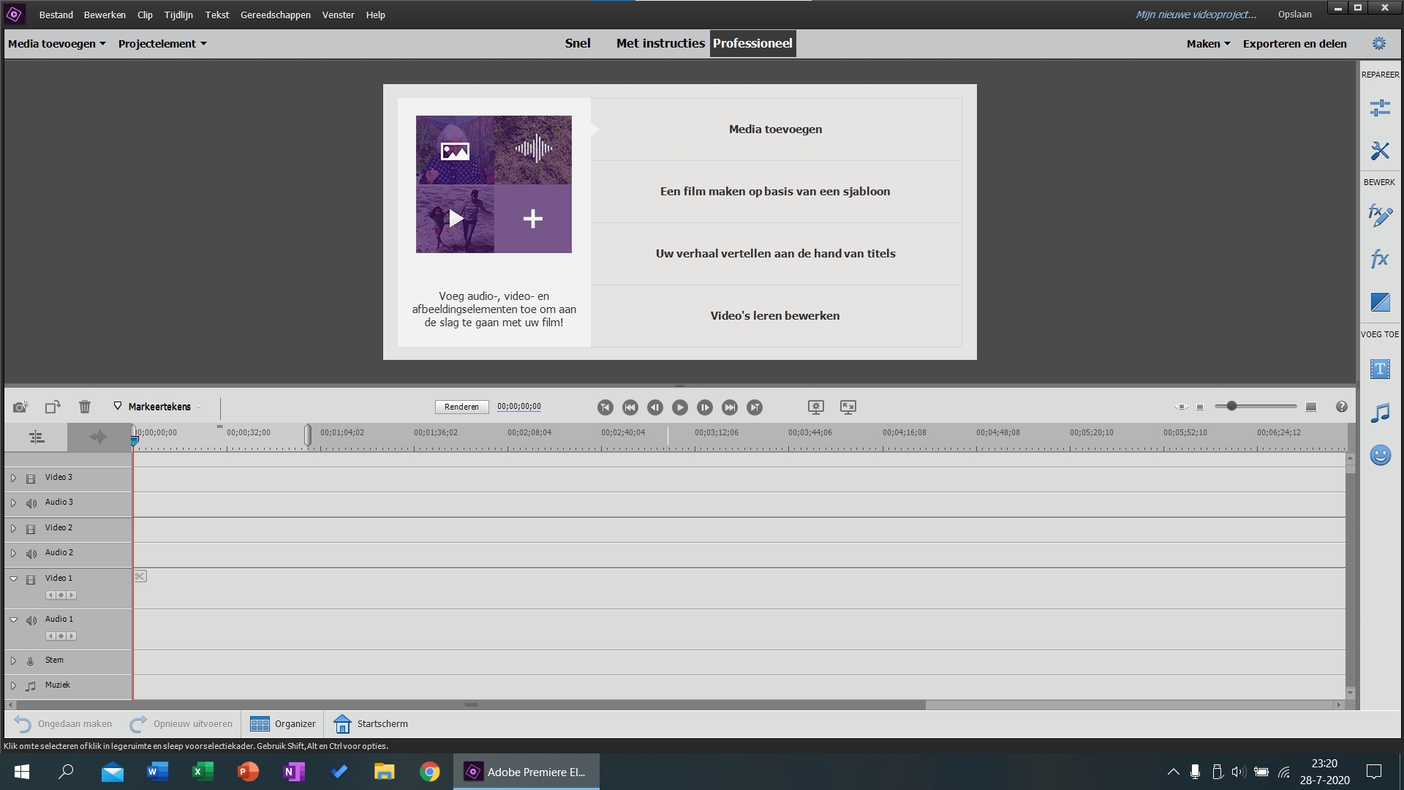Toggle the keyframe diamond on Video 1
1404x790 pixels.
tap(61, 595)
